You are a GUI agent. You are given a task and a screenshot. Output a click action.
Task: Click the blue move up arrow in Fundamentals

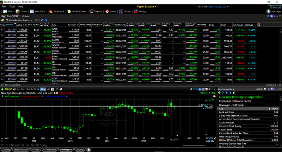pos(227,93)
